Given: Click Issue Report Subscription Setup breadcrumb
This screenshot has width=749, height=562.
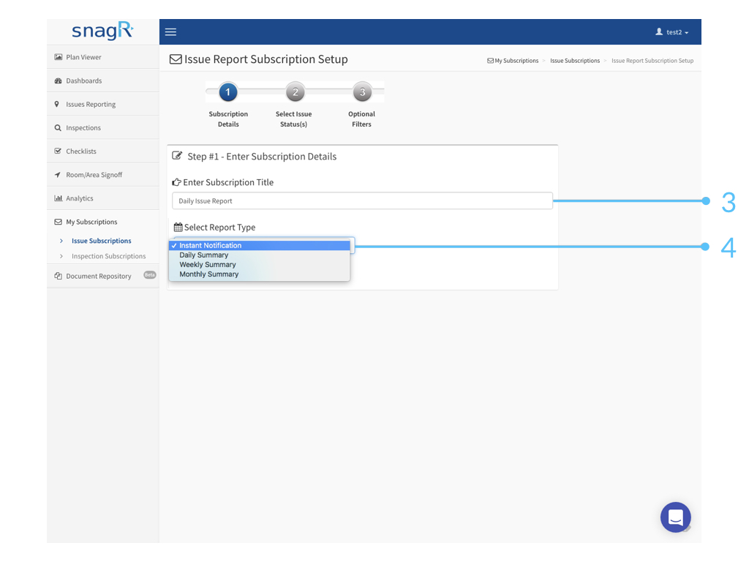Looking at the screenshot, I should coord(652,61).
